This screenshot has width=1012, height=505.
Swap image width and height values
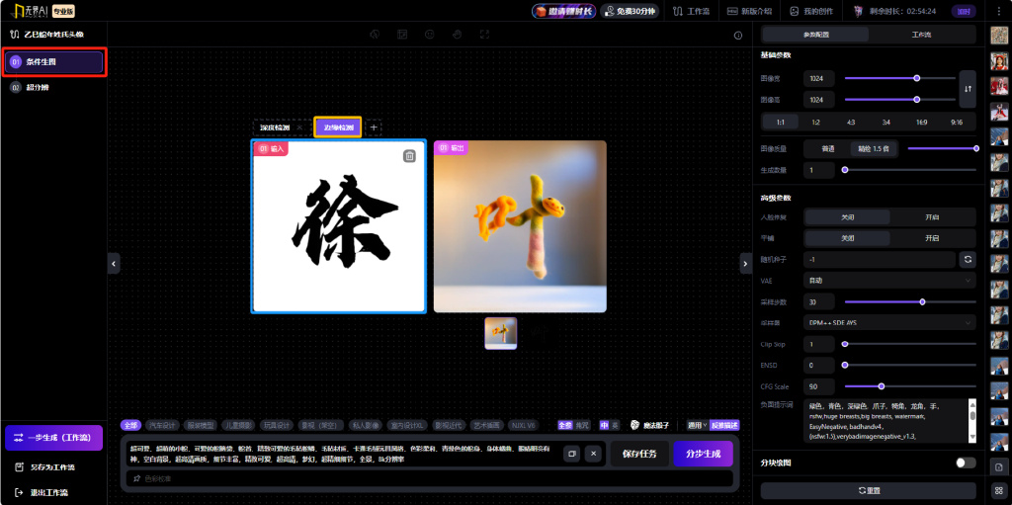[968, 89]
